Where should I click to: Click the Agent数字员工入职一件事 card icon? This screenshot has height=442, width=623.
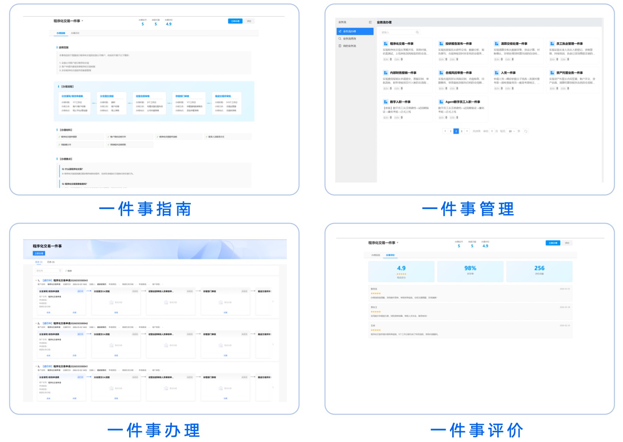coord(441,102)
